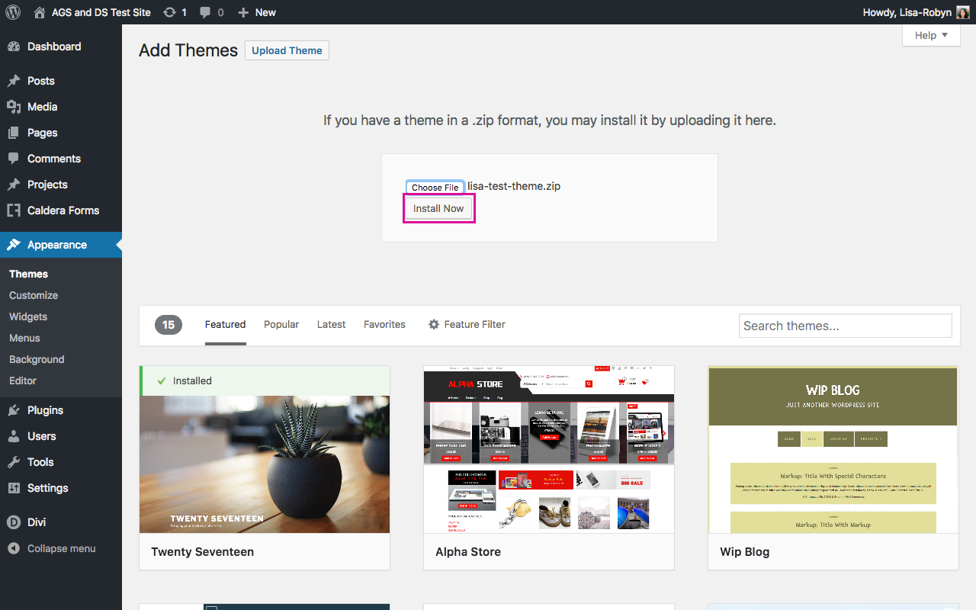Click the Posts pushpin icon

coord(14,81)
